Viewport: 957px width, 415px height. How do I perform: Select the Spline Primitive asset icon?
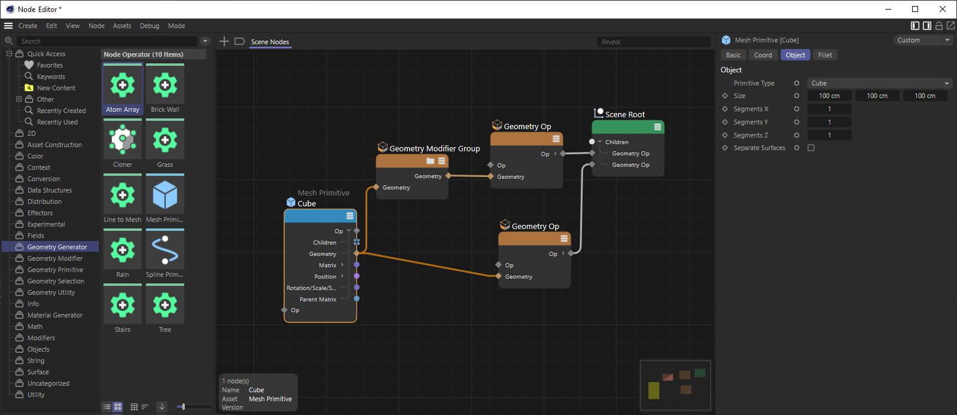[165, 251]
